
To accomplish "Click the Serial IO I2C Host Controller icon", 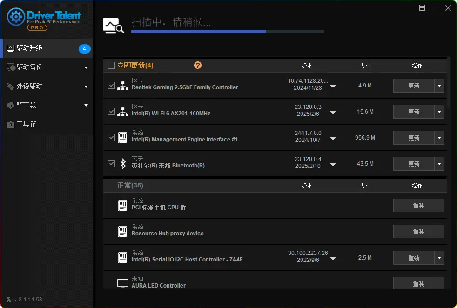I will point(123,258).
